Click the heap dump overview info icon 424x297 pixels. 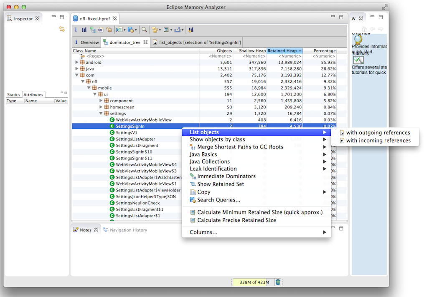[76, 30]
